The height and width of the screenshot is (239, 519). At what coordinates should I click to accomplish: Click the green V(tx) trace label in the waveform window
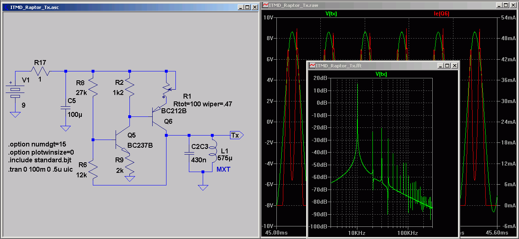(331, 13)
